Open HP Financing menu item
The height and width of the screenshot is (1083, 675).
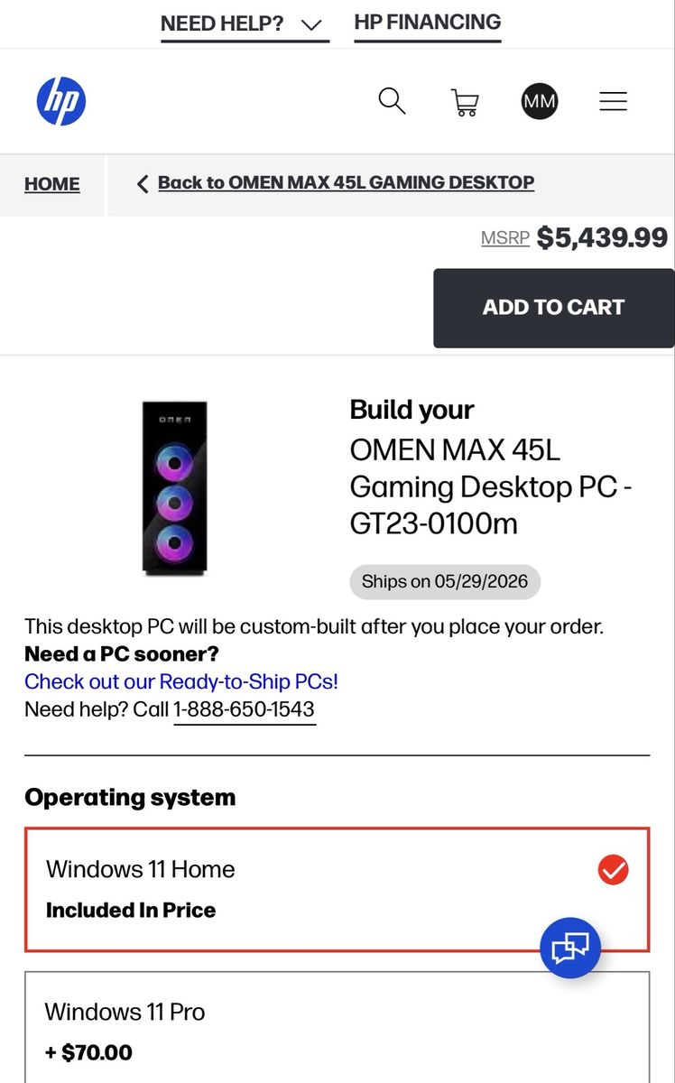(428, 23)
